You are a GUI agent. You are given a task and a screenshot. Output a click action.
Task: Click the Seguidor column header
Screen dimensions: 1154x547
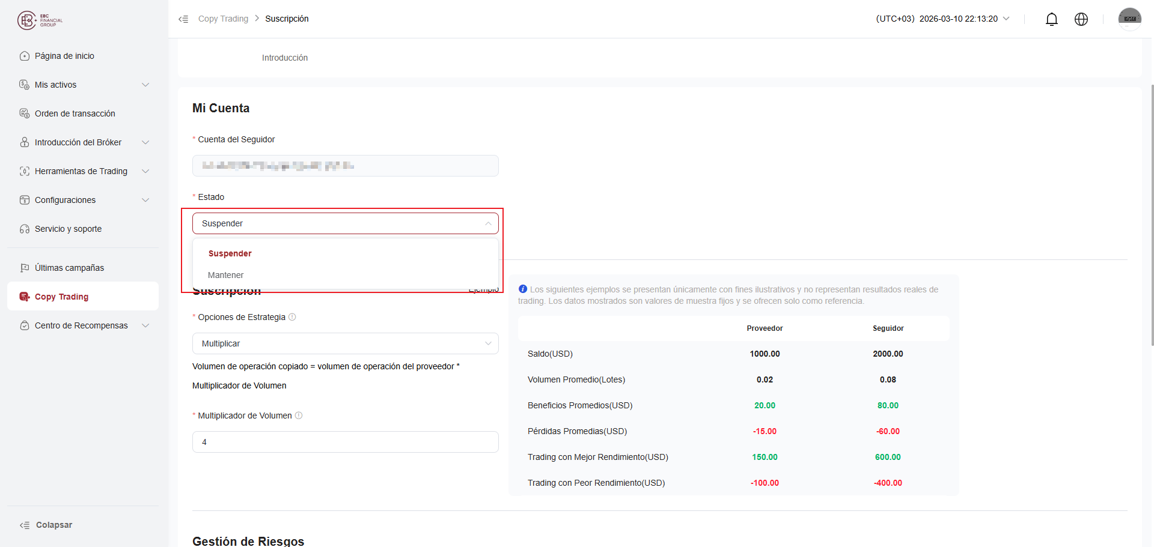(x=888, y=328)
